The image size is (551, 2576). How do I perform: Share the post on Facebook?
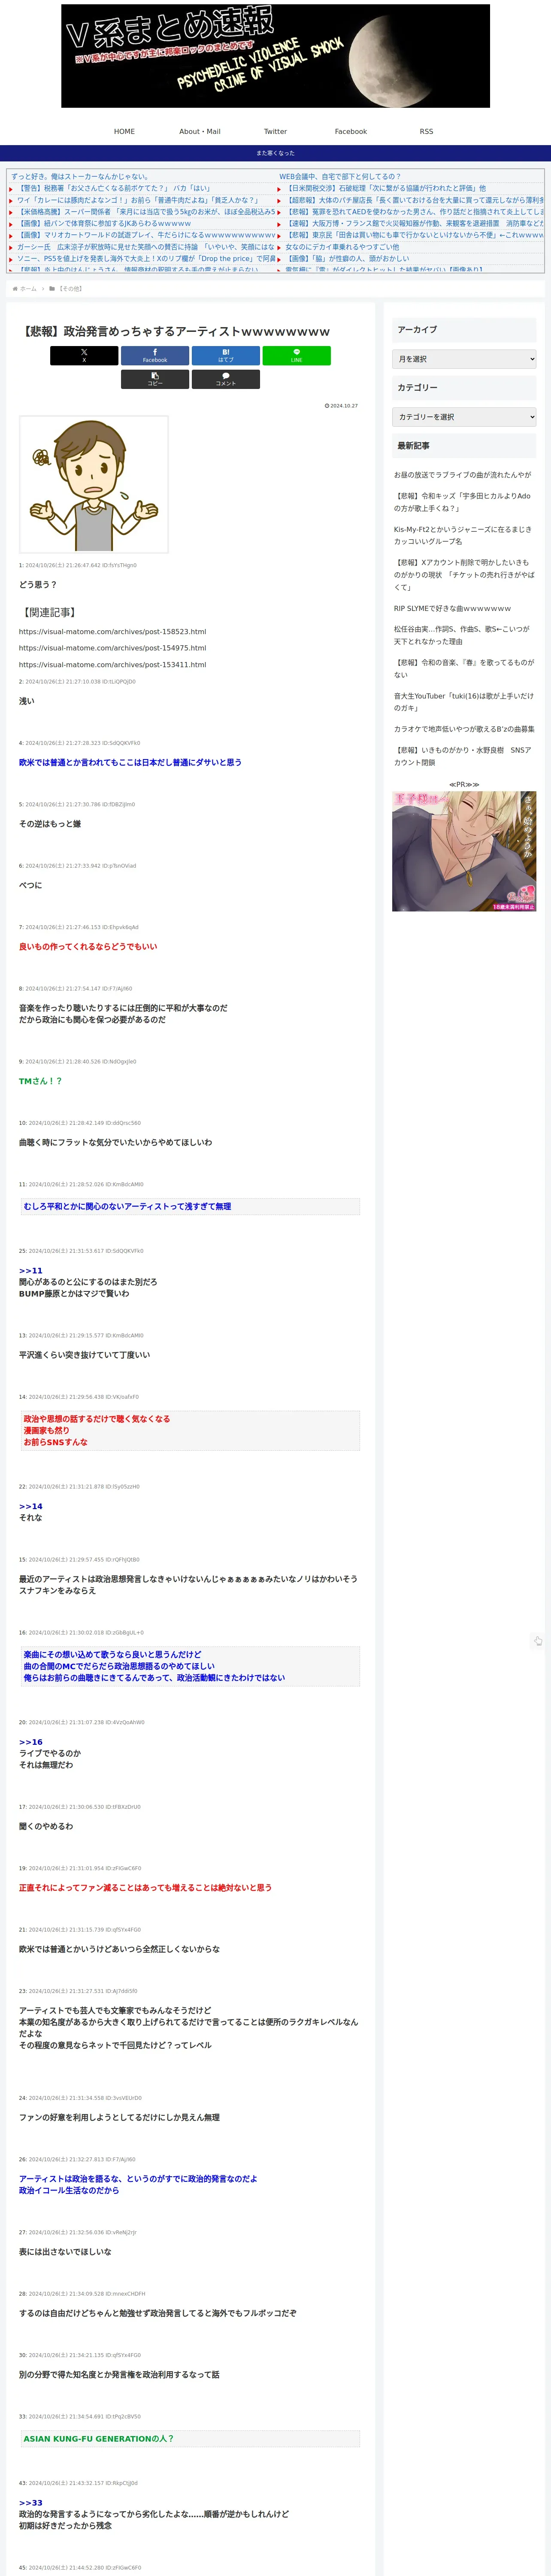[155, 355]
